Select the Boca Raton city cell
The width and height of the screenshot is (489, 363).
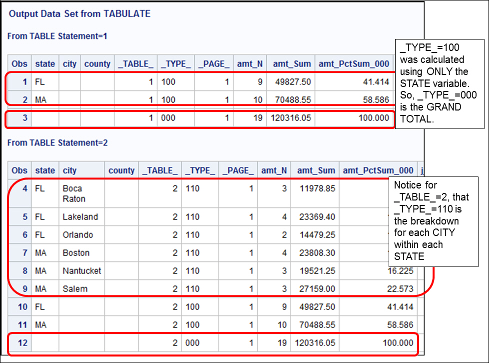tap(74, 193)
